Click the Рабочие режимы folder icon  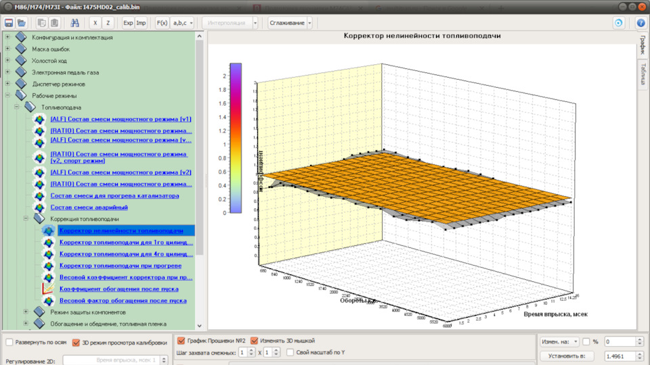click(21, 95)
